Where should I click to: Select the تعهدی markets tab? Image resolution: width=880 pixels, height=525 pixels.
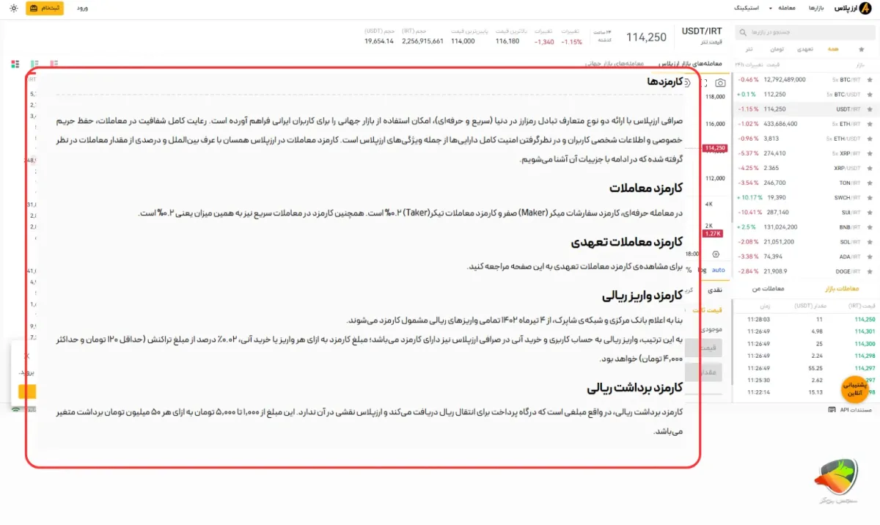tap(804, 49)
